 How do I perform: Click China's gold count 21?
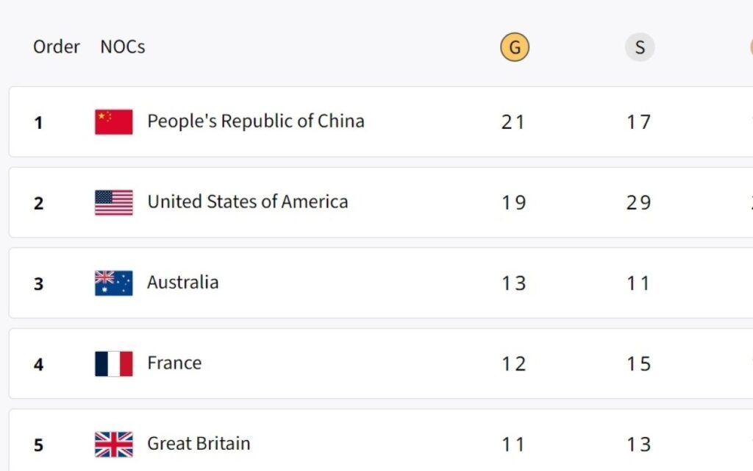(513, 122)
